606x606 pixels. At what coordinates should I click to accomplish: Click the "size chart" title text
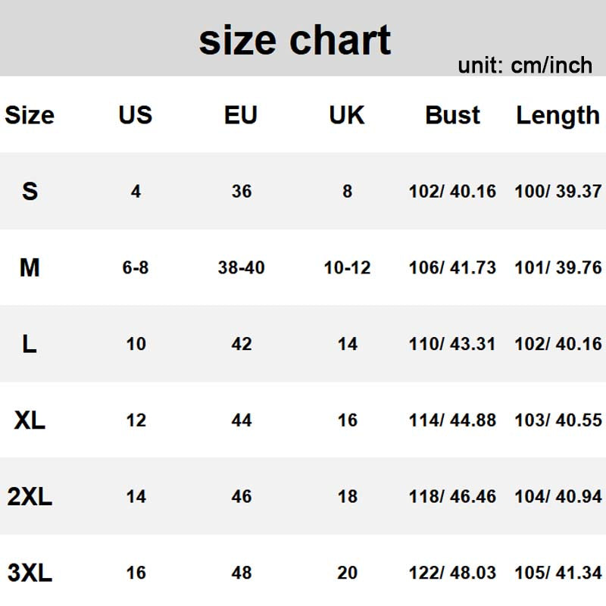tap(295, 40)
